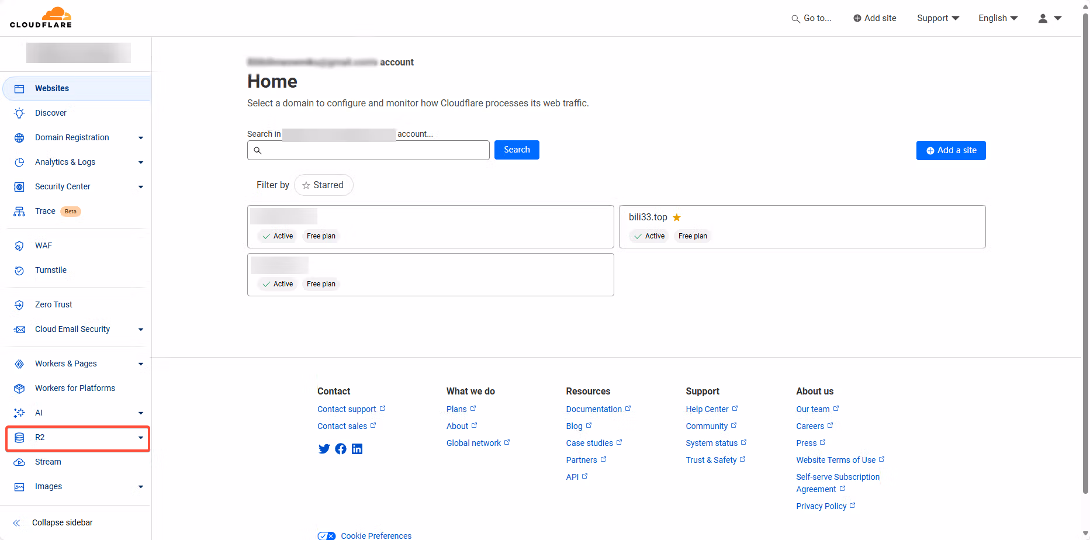Click Add site in the top bar

click(x=874, y=18)
